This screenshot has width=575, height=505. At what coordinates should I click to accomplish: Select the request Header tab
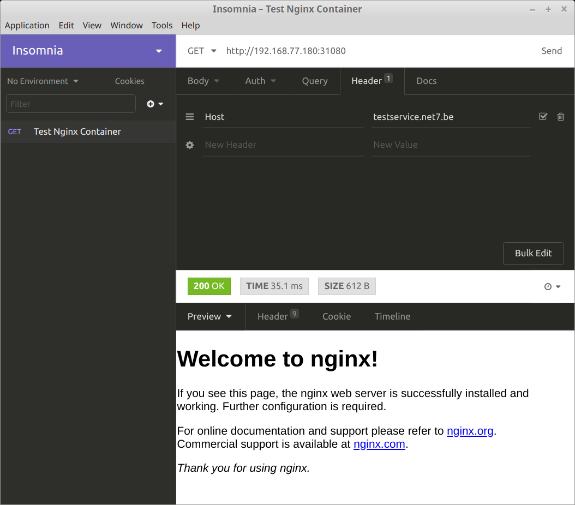coord(372,81)
